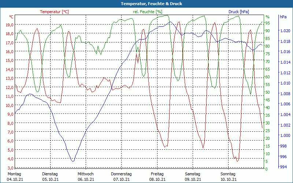Click the 18,0 value on temperature axis
The width and height of the screenshot is (293, 183).
click(x=10, y=34)
